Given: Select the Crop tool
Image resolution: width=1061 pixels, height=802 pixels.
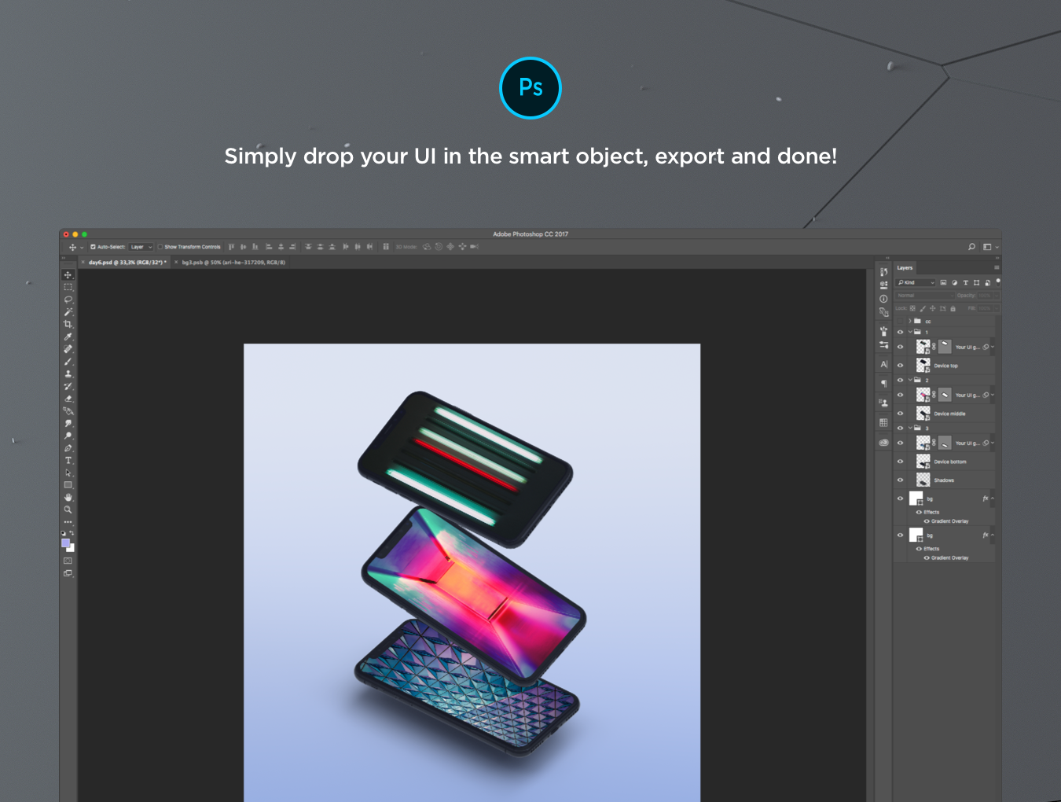Looking at the screenshot, I should click(68, 324).
